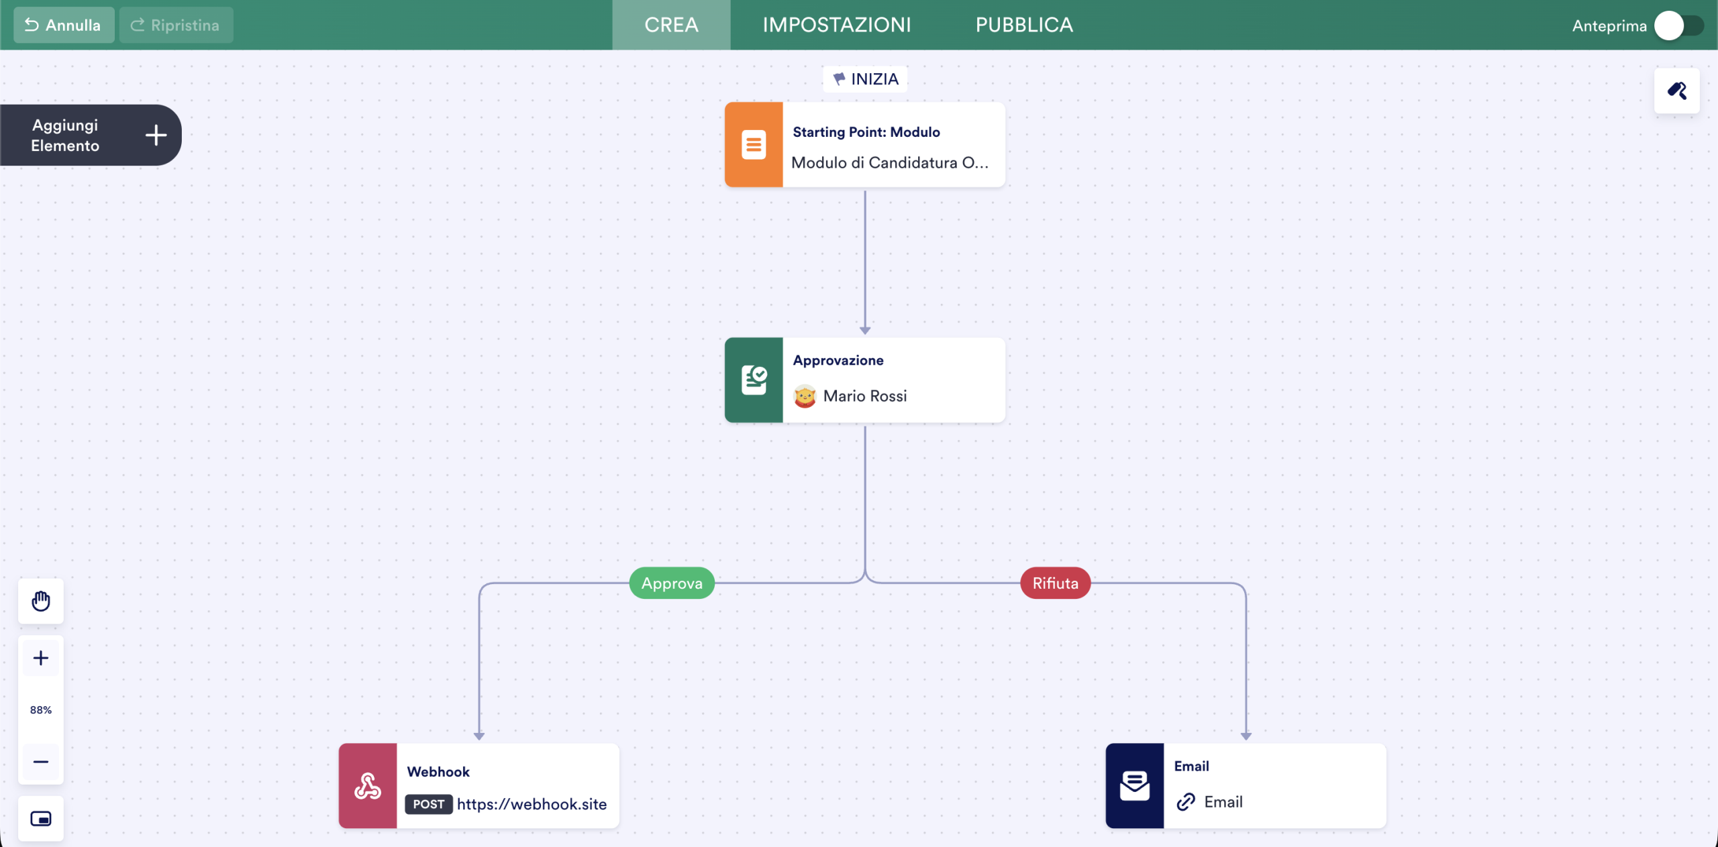Click Mario Rossi avatar icon
The height and width of the screenshot is (847, 1718).
805,396
